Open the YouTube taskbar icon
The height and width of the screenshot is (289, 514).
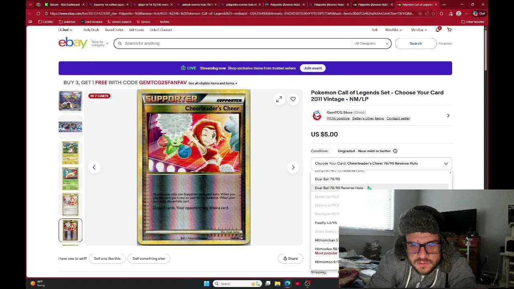(x=298, y=284)
